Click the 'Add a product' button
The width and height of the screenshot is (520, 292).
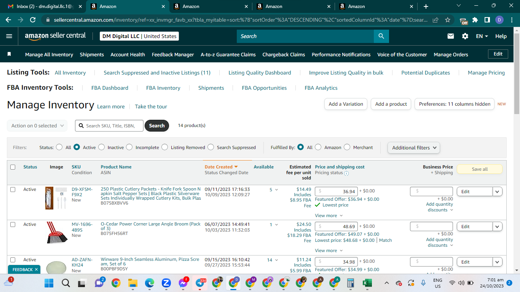391,104
